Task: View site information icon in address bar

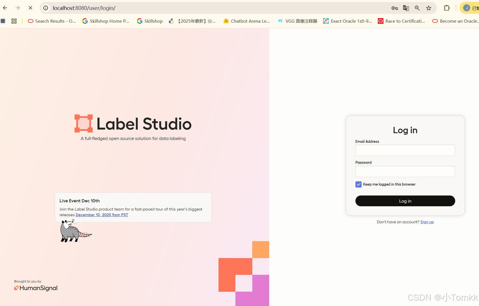Action: click(46, 8)
